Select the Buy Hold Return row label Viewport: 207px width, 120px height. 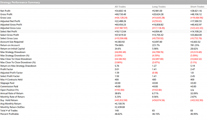pyautogui.click(x=9, y=100)
